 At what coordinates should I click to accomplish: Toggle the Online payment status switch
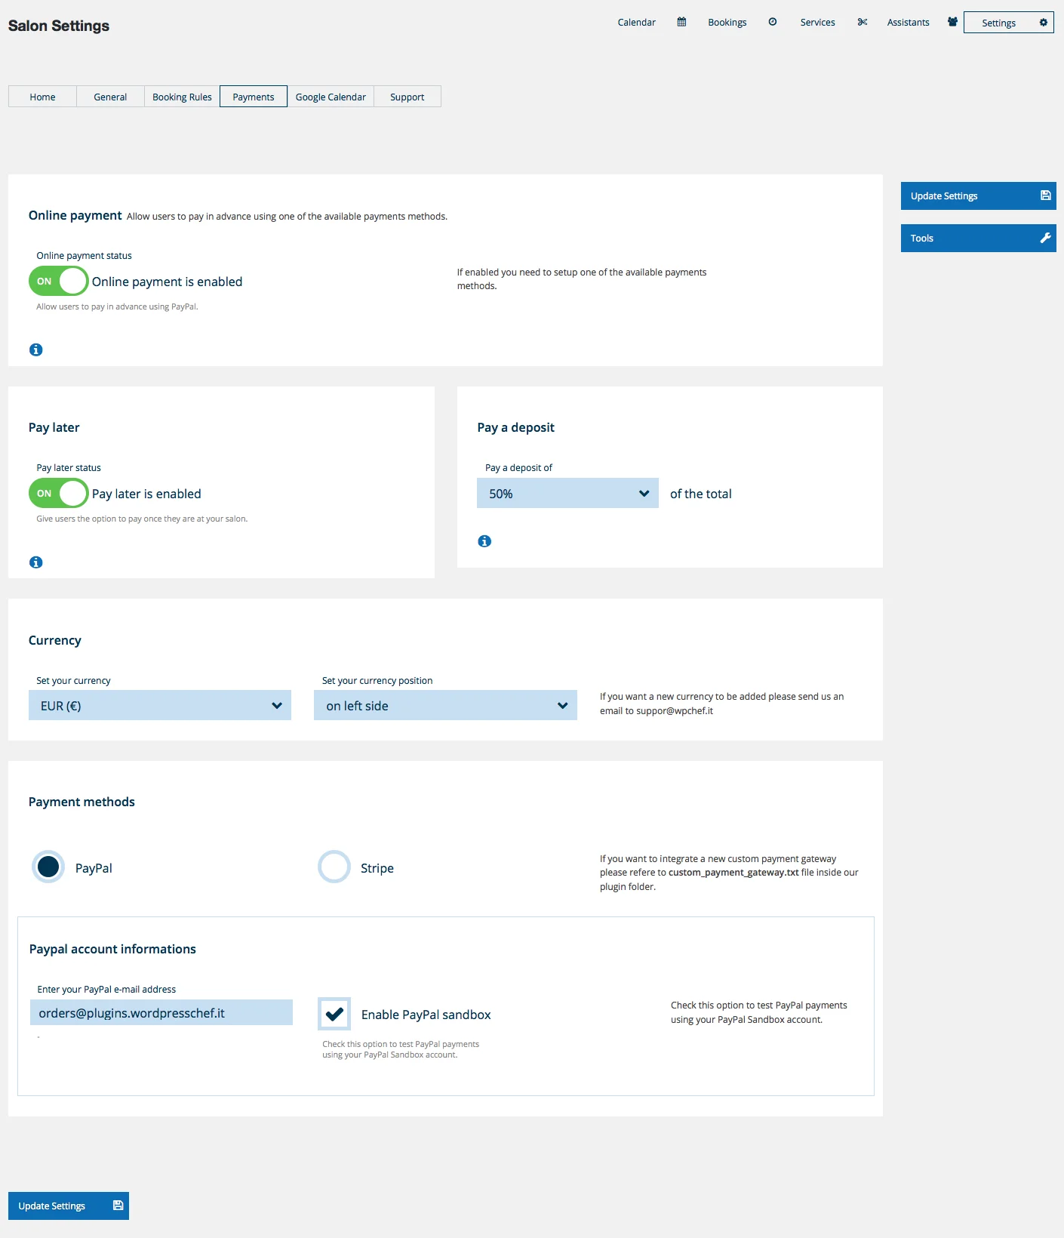[x=59, y=282]
